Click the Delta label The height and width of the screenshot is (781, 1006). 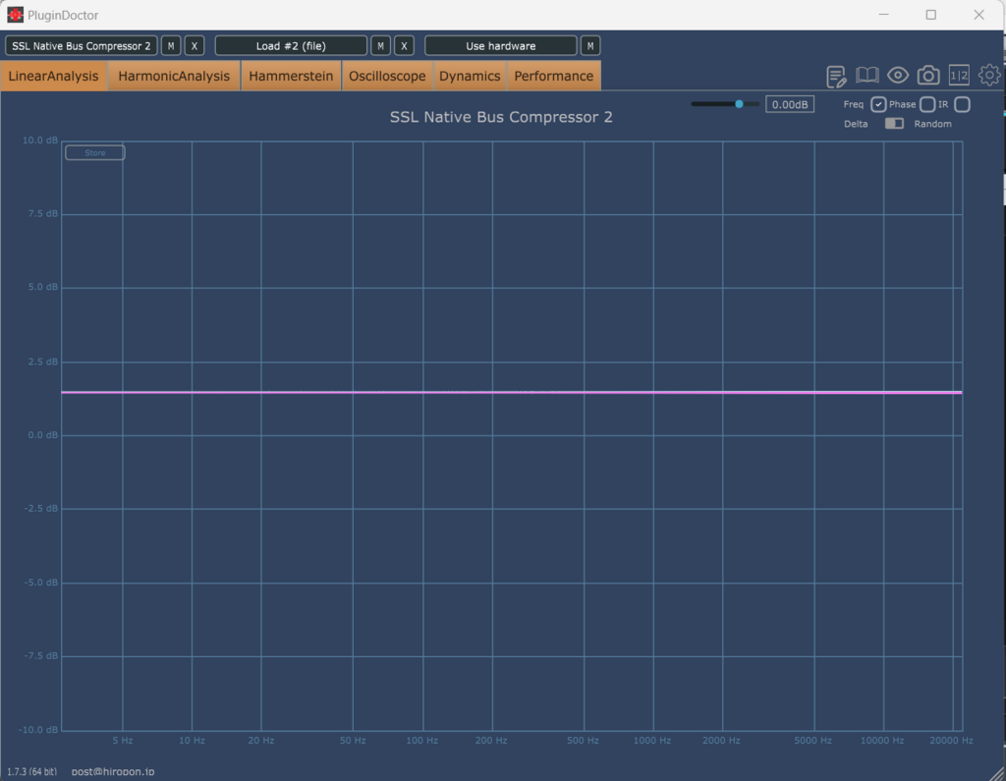coord(856,124)
